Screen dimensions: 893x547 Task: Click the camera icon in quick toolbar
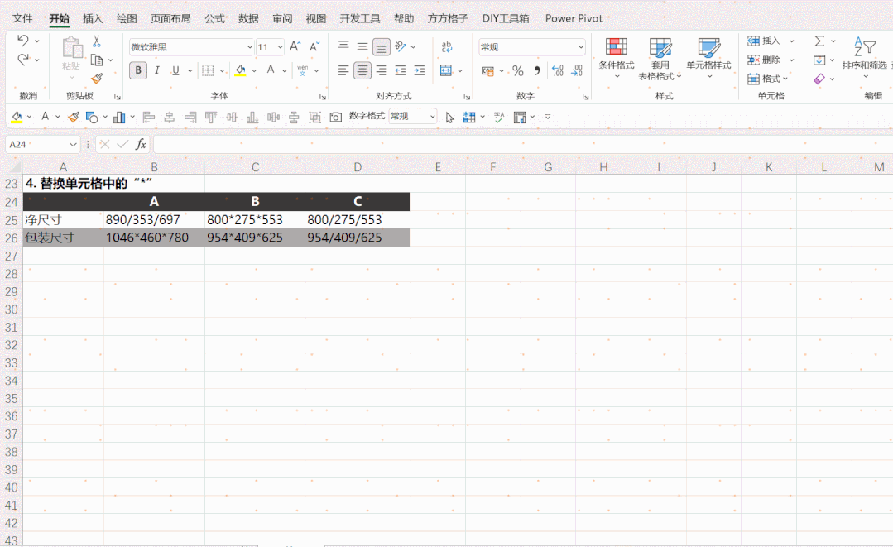tap(336, 118)
